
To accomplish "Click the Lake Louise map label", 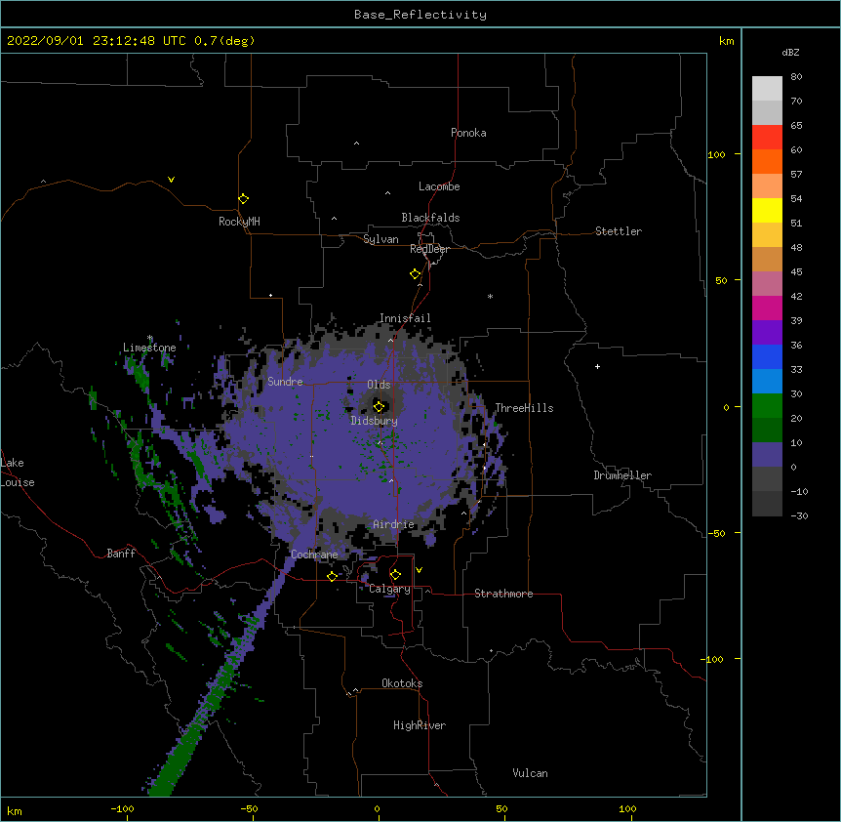I will [18, 473].
